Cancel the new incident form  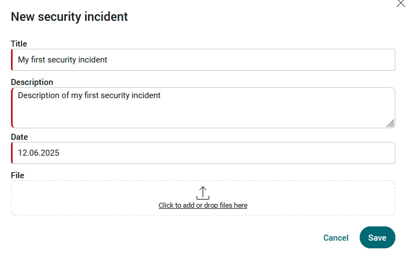coord(336,237)
